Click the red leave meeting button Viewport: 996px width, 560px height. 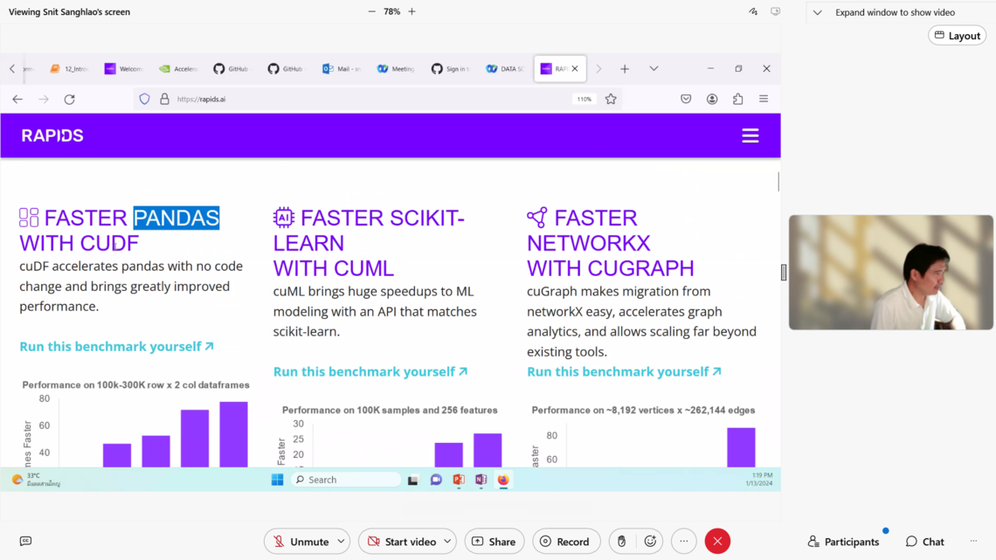pos(717,542)
